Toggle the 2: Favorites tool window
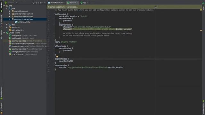This screenshot has height=115, width=205. [x=1, y=108]
